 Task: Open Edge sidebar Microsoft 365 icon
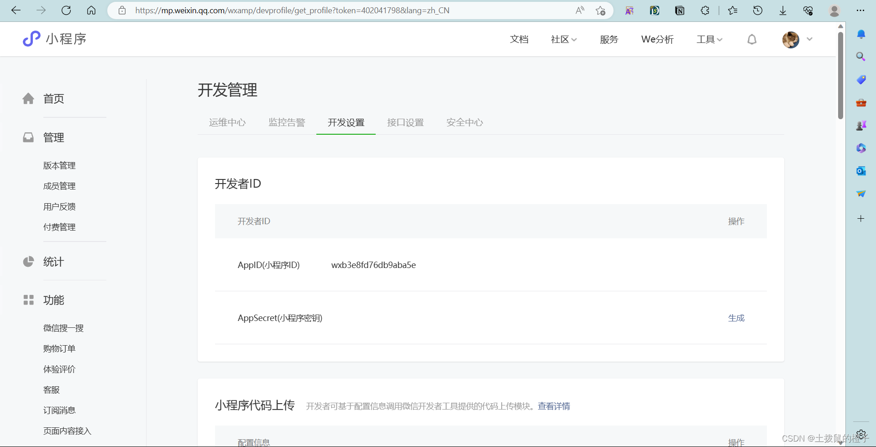click(x=861, y=148)
